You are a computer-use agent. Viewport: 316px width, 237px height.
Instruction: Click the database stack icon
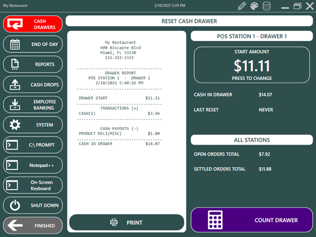266,6
